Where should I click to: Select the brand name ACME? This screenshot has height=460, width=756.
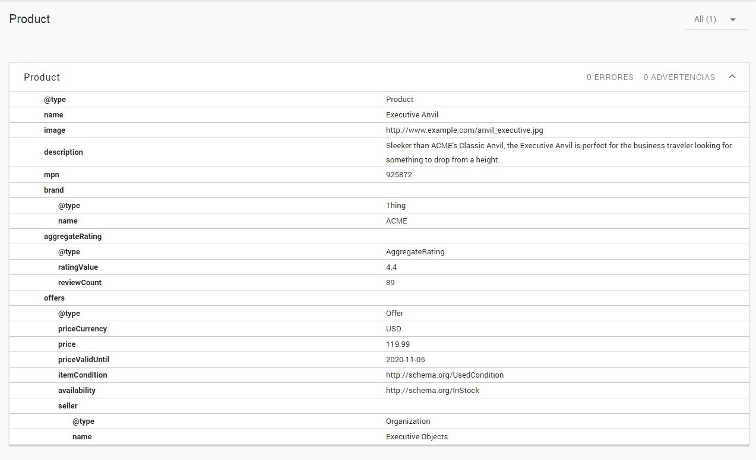point(397,221)
